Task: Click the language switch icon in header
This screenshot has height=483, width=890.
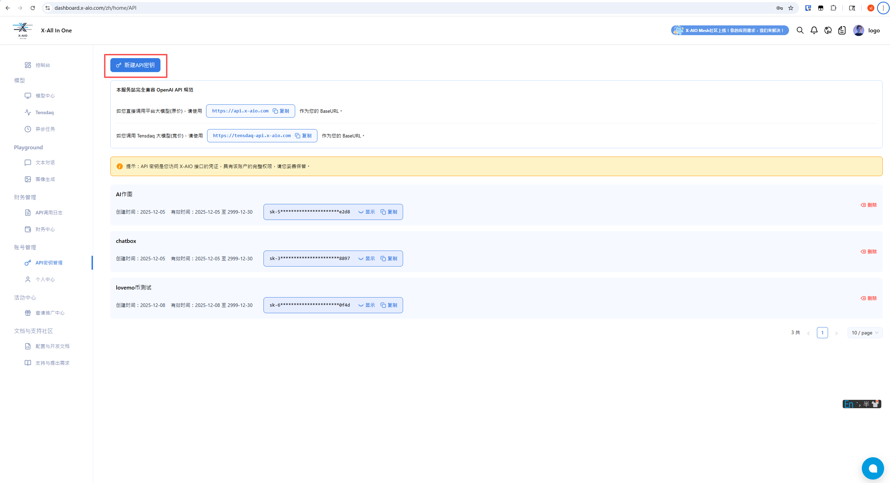Action: (x=828, y=31)
